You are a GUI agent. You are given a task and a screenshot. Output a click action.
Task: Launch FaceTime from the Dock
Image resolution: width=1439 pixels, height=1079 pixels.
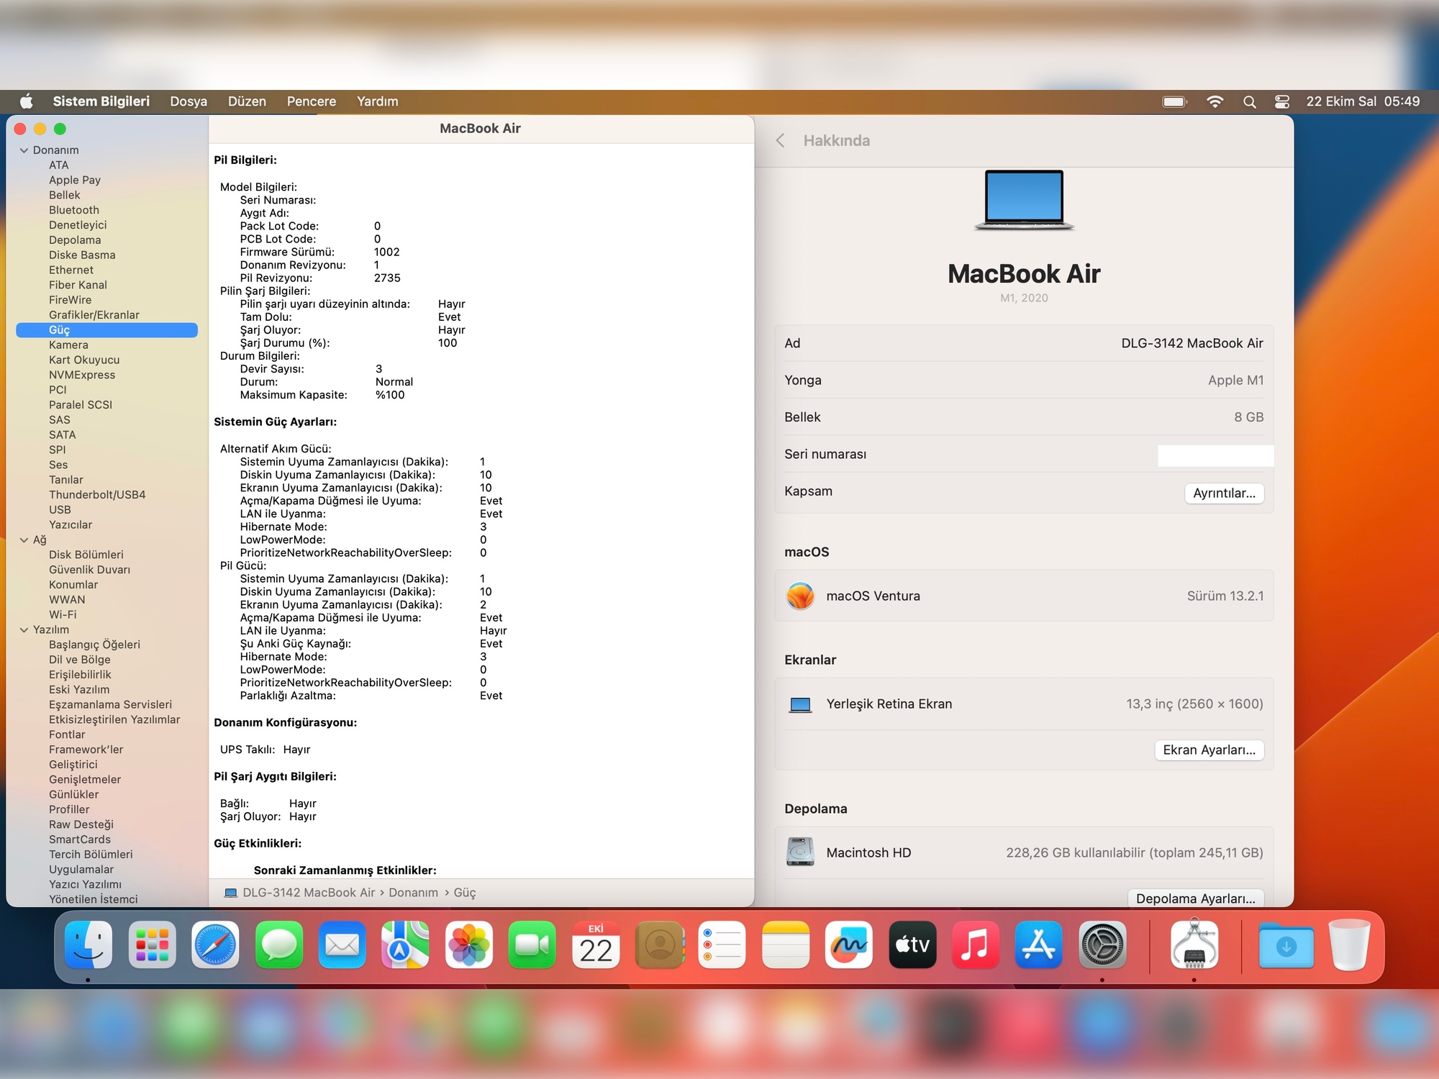532,944
